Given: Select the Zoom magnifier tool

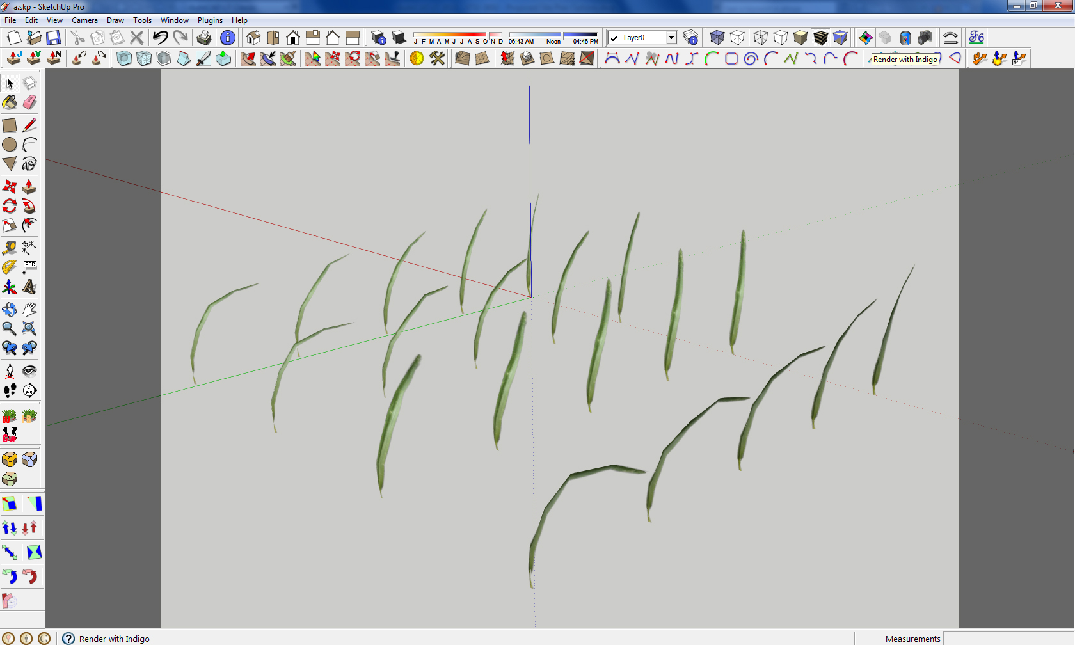Looking at the screenshot, I should pos(10,329).
